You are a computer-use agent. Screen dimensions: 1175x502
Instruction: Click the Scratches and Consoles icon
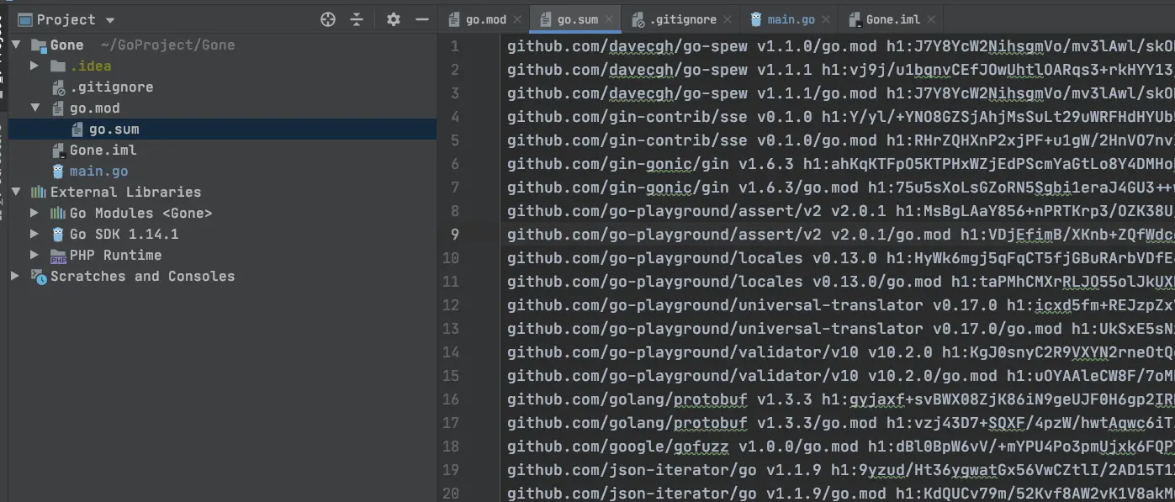pos(39,277)
